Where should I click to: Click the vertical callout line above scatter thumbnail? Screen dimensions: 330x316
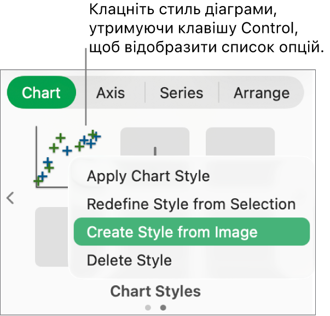pyautogui.click(x=86, y=82)
